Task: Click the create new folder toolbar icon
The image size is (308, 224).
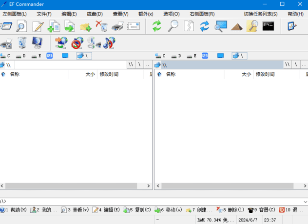Action: pyautogui.click(x=85, y=27)
